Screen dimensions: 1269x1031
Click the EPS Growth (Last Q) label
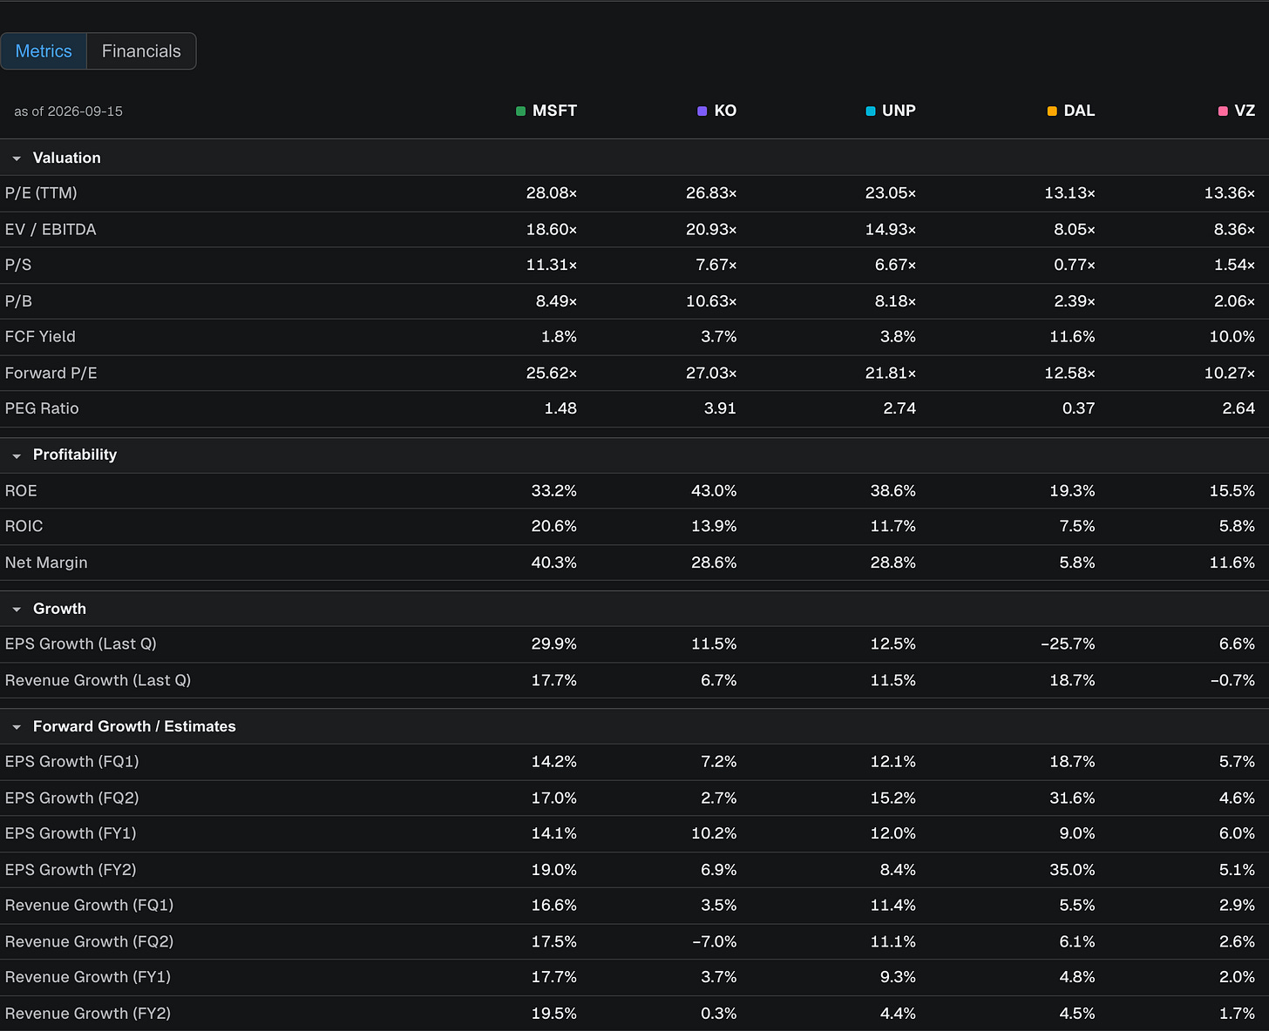point(80,644)
